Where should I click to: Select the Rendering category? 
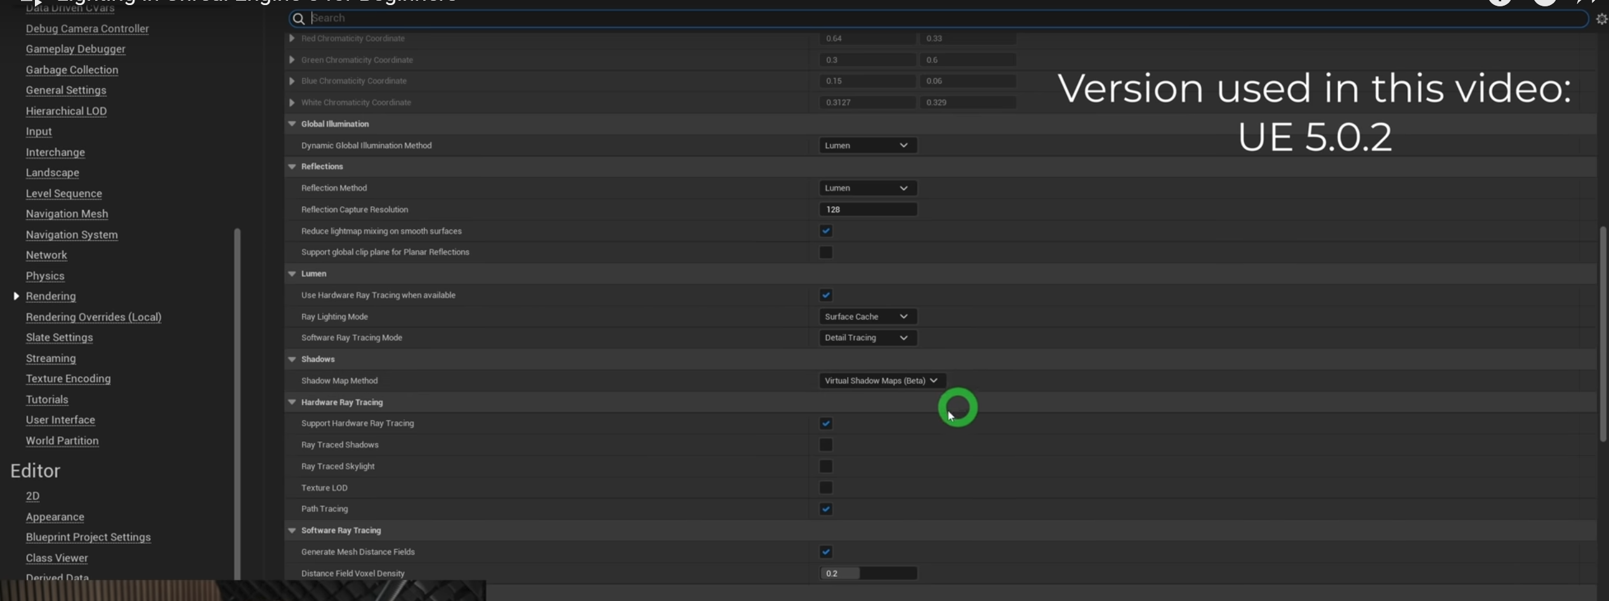point(51,296)
